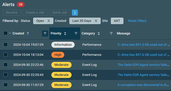Click Event Log category in 22:22:46 row
The width and height of the screenshot is (171, 91).
(90, 65)
